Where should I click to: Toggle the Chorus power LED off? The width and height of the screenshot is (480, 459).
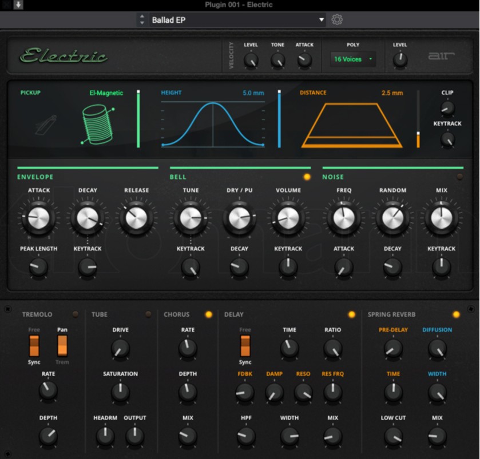(208, 313)
